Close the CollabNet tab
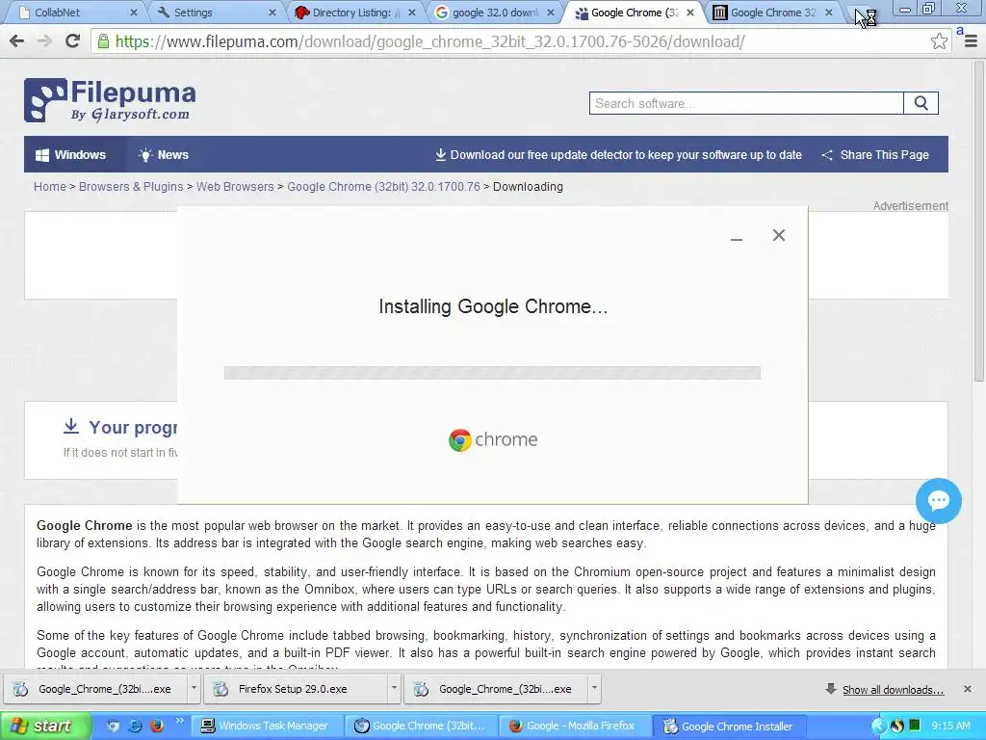986x740 pixels. [x=133, y=13]
